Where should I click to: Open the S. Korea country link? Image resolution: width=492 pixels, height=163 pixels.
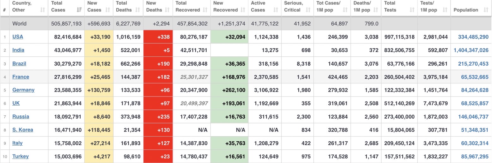point(23,130)
